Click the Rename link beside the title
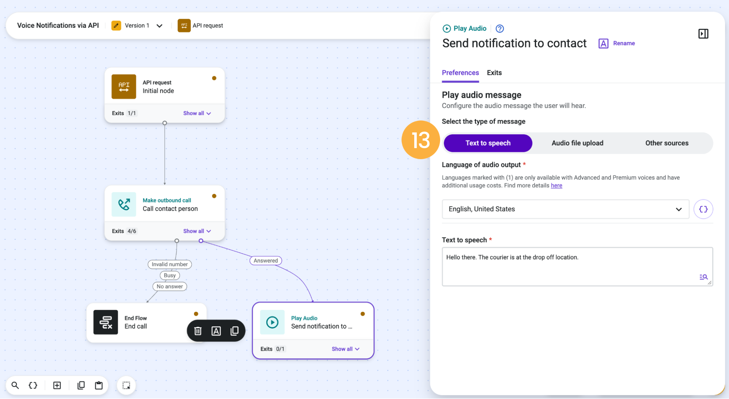The height and width of the screenshot is (399, 729). [x=624, y=43]
